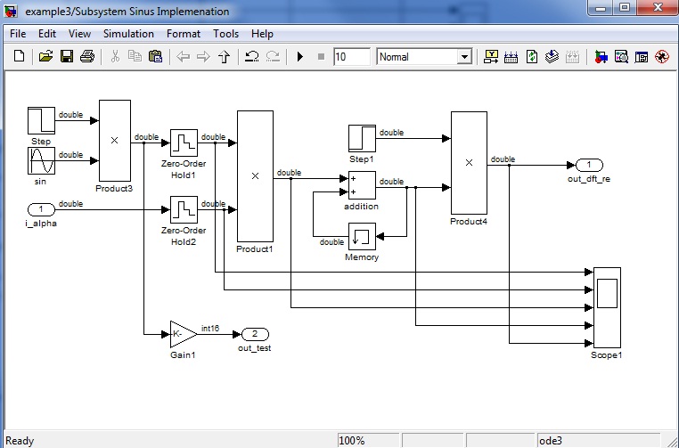Select the Scope1 block

(607, 307)
